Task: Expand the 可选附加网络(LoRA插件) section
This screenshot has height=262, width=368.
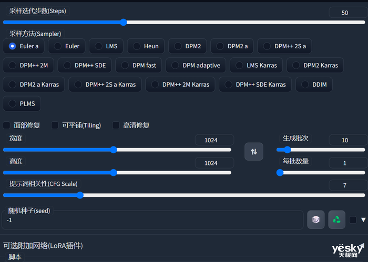Action: pyautogui.click(x=43, y=246)
